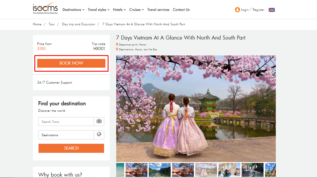Image resolution: width=317 pixels, height=178 pixels.
Task: Click the pin icon next to Destinations: Hanoi
Action: point(117,49)
